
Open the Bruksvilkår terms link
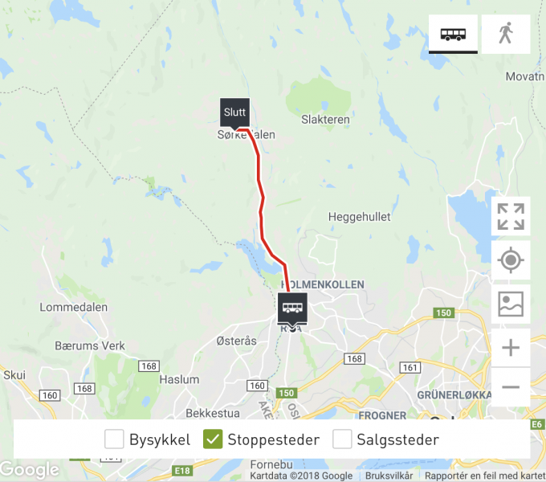pyautogui.click(x=389, y=476)
